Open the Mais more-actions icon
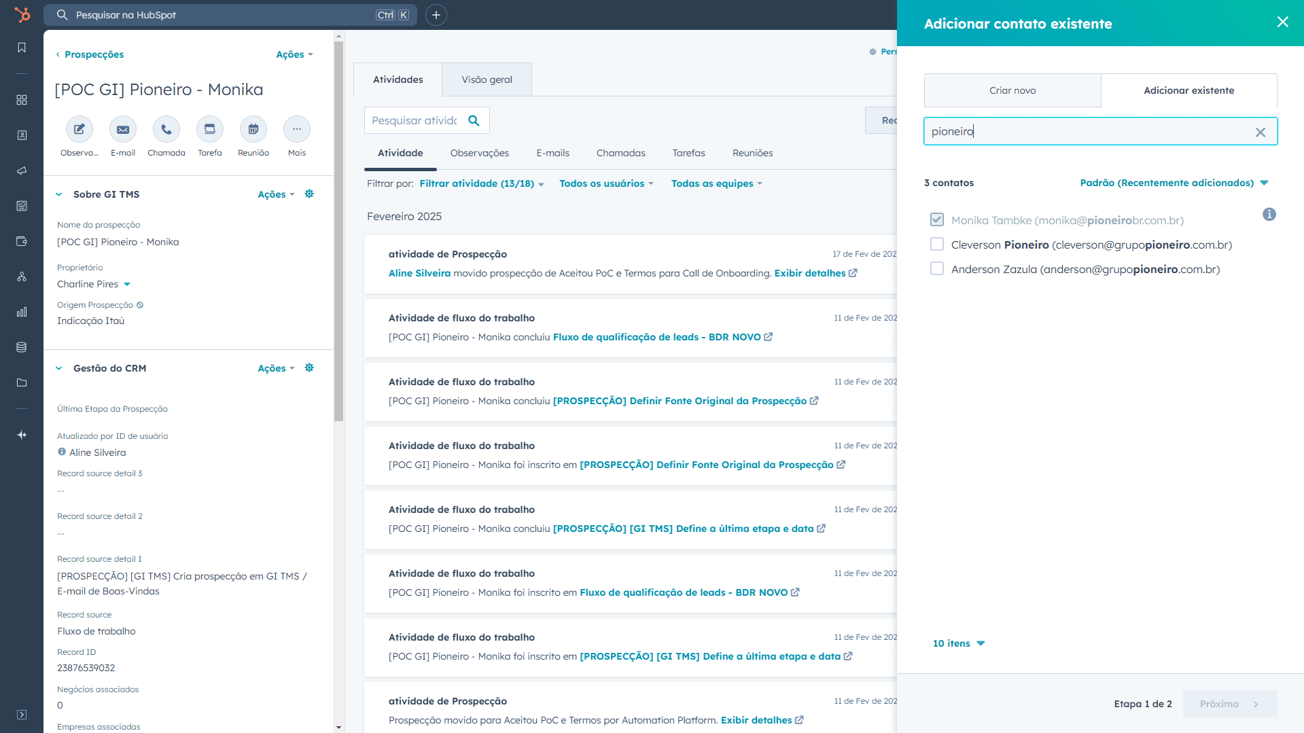Image resolution: width=1304 pixels, height=733 pixels. point(297,129)
